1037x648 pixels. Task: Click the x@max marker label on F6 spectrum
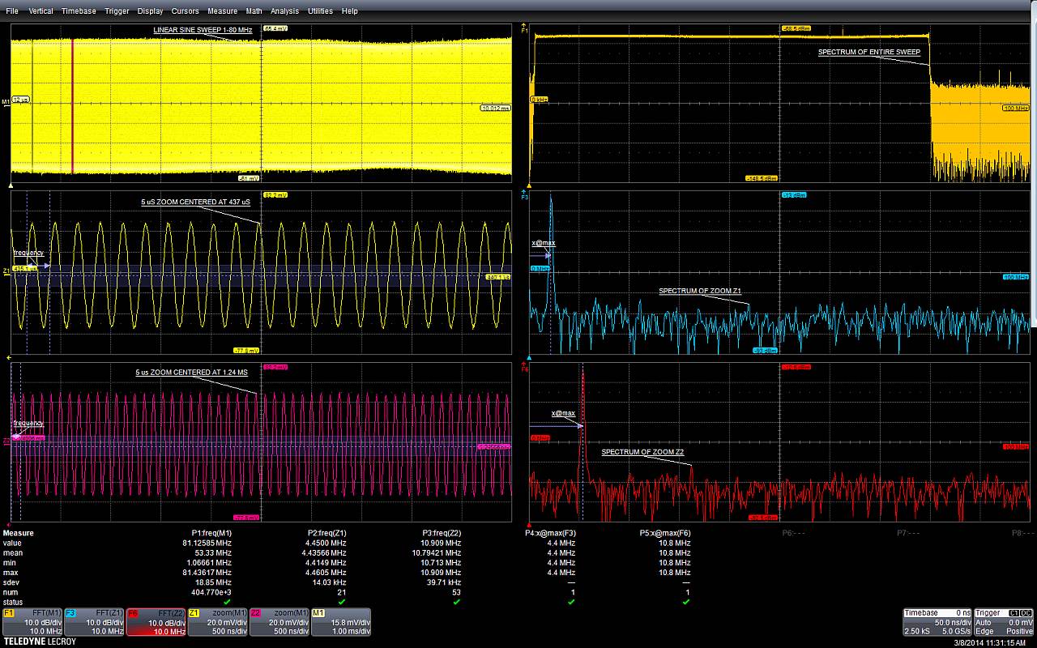563,413
